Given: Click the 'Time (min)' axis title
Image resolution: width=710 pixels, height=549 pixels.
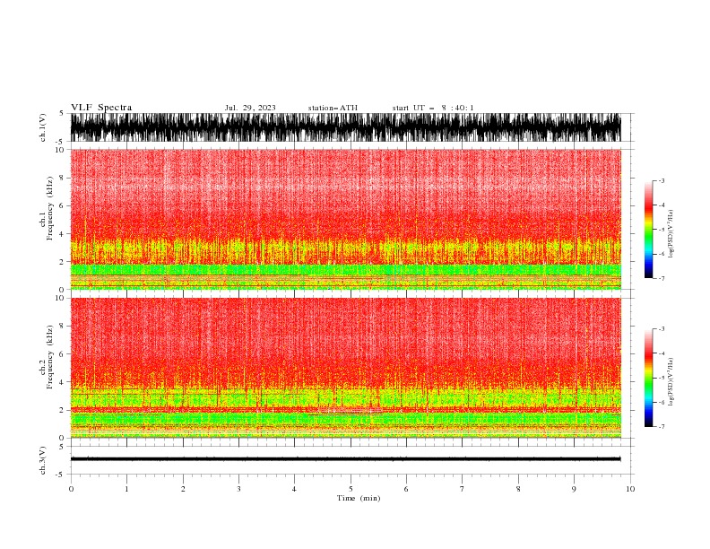Looking at the screenshot, I should 359,498.
